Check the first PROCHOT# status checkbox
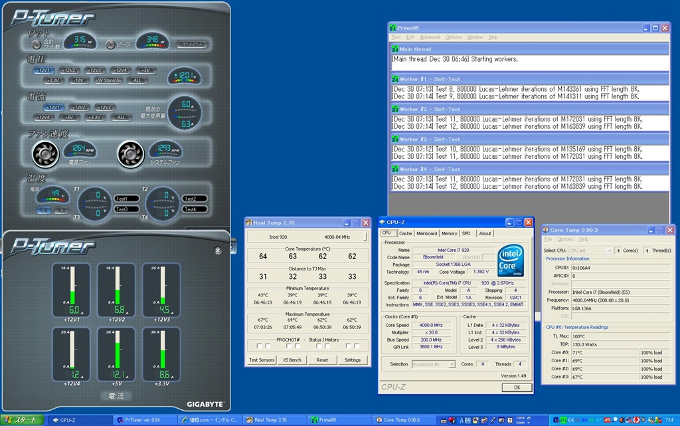Image resolution: width=680 pixels, height=426 pixels. pyautogui.click(x=260, y=346)
